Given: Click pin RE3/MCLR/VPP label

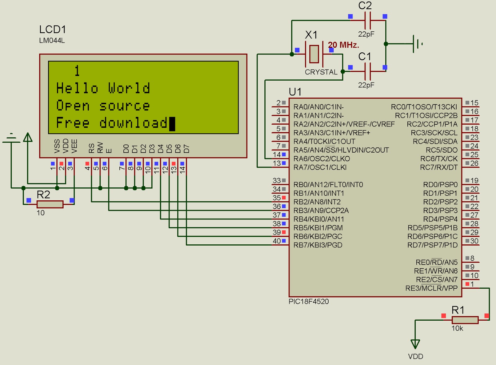Looking at the screenshot, I should (x=432, y=288).
